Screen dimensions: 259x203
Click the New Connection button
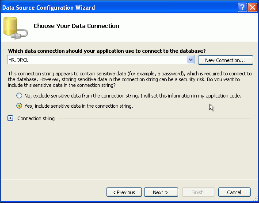[x=225, y=60]
